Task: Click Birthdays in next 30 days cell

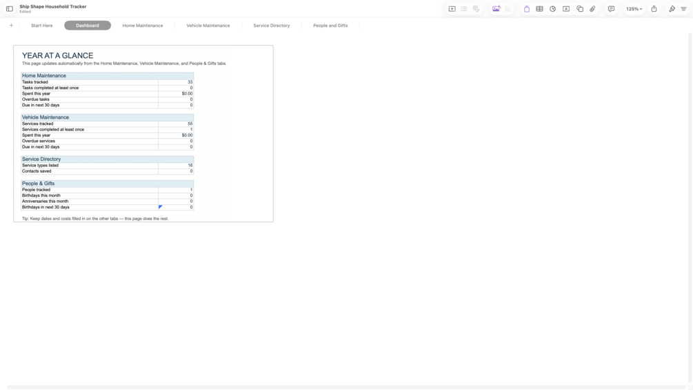Action: pyautogui.click(x=89, y=207)
